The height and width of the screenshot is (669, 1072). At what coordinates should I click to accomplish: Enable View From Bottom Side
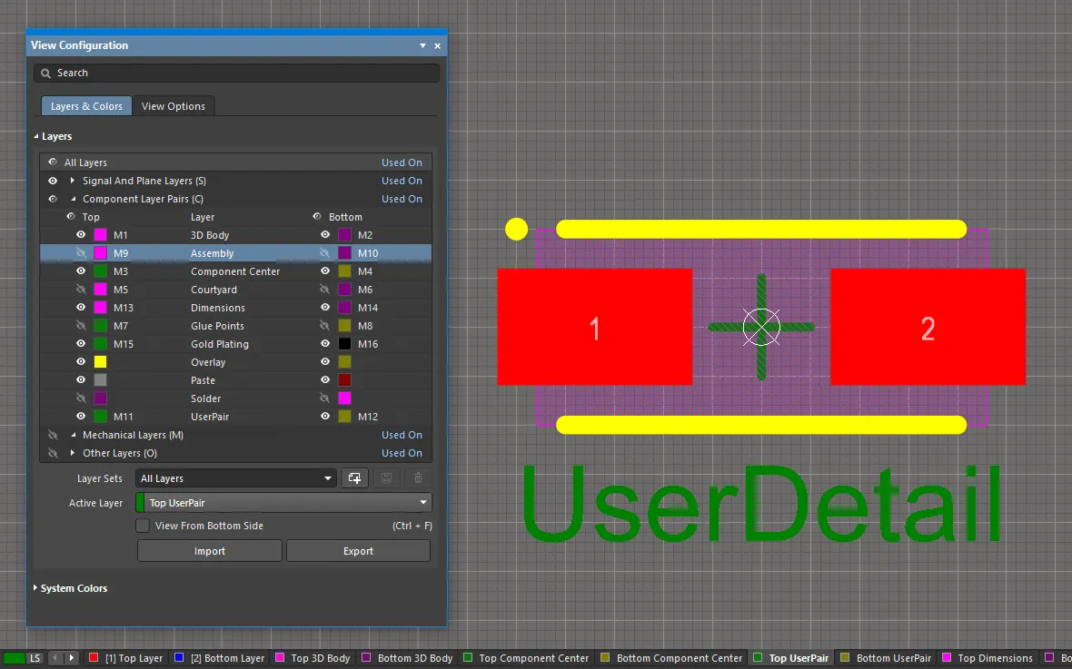[x=143, y=525]
